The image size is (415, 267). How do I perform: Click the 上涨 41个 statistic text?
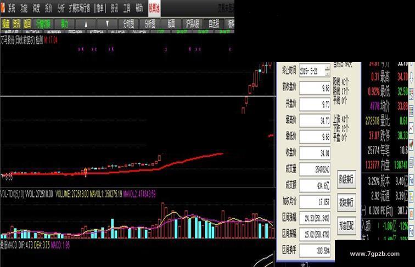[x=341, y=120]
